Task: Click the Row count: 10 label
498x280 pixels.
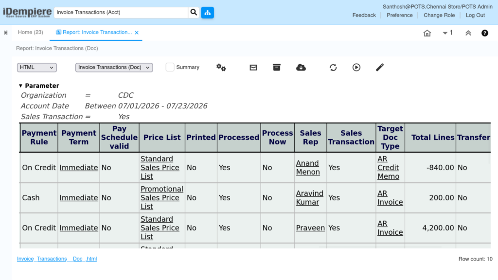Action: (x=476, y=259)
